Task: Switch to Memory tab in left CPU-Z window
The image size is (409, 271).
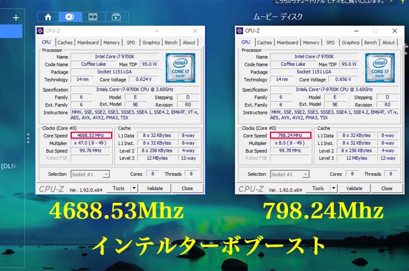Action: point(112,43)
